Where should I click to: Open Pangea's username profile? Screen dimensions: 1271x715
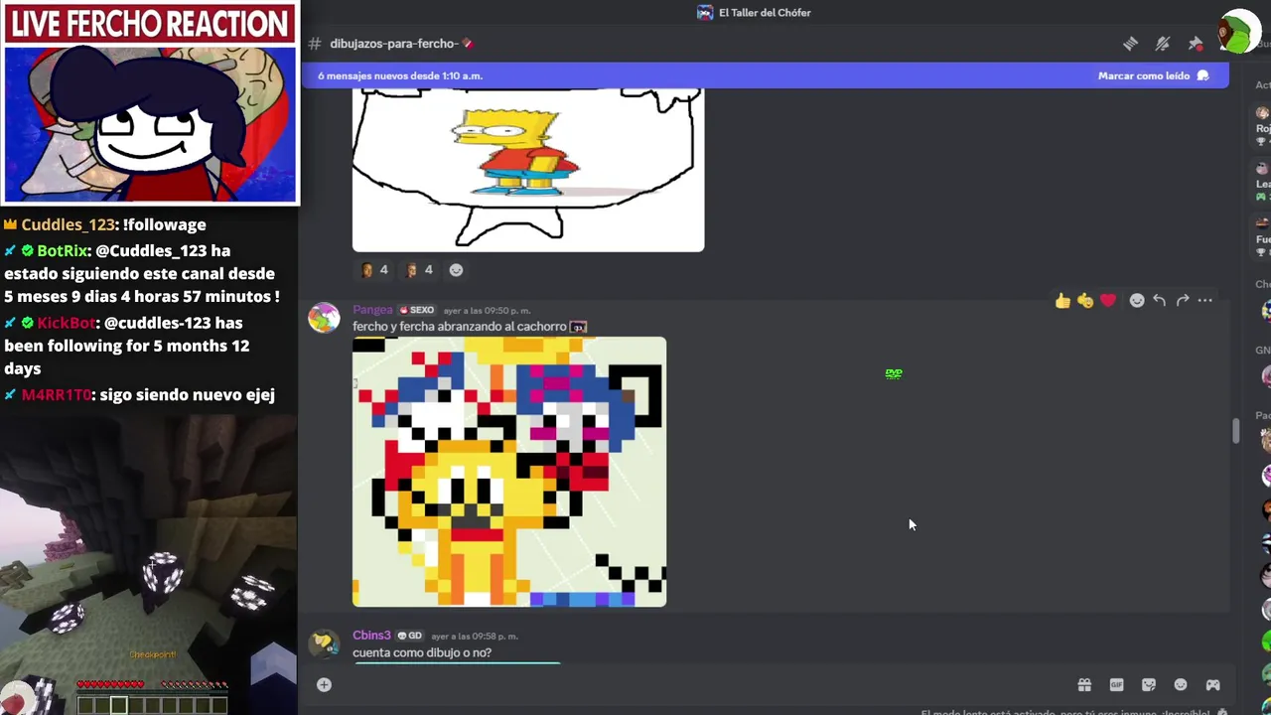point(372,310)
